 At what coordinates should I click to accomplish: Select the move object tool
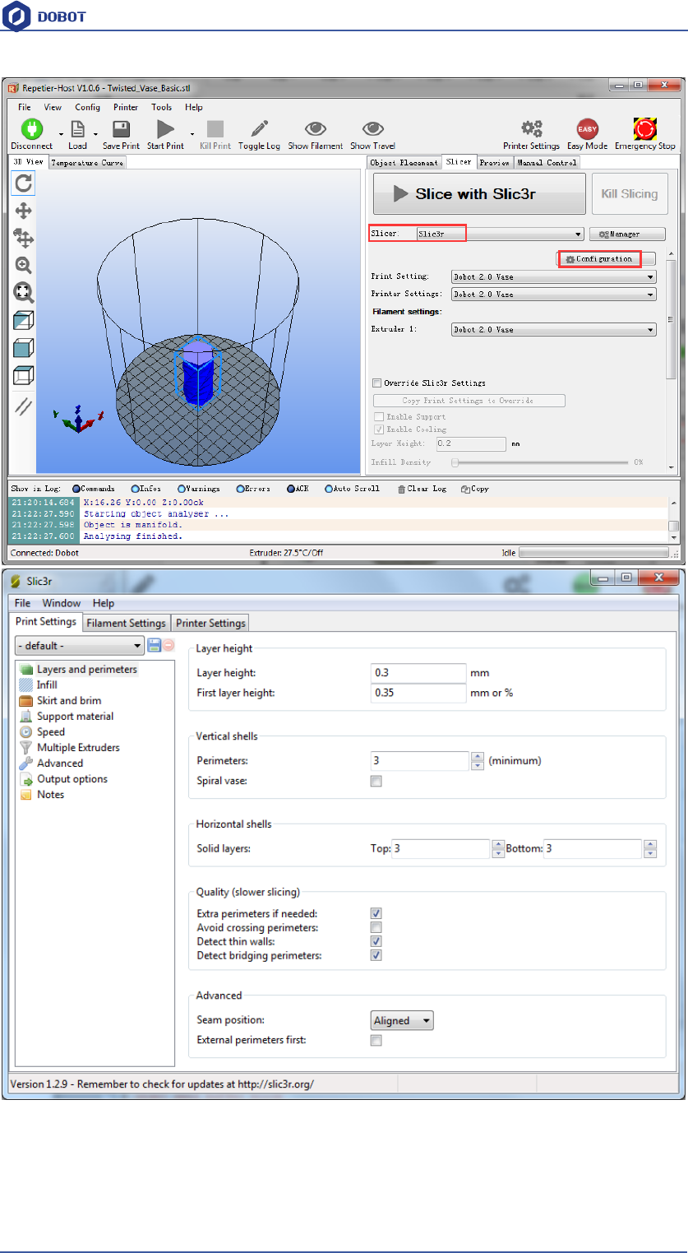[23, 239]
